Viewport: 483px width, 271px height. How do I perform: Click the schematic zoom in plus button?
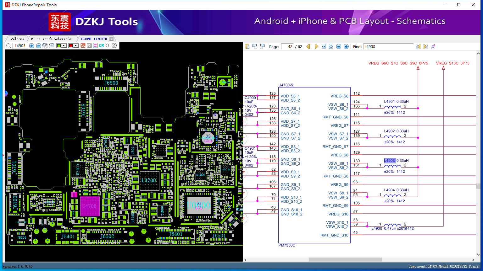346,46
